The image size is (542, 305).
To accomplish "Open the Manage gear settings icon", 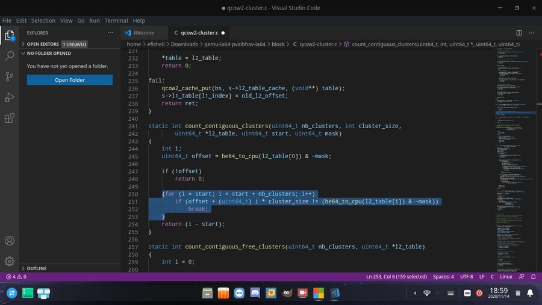I will (10, 261).
